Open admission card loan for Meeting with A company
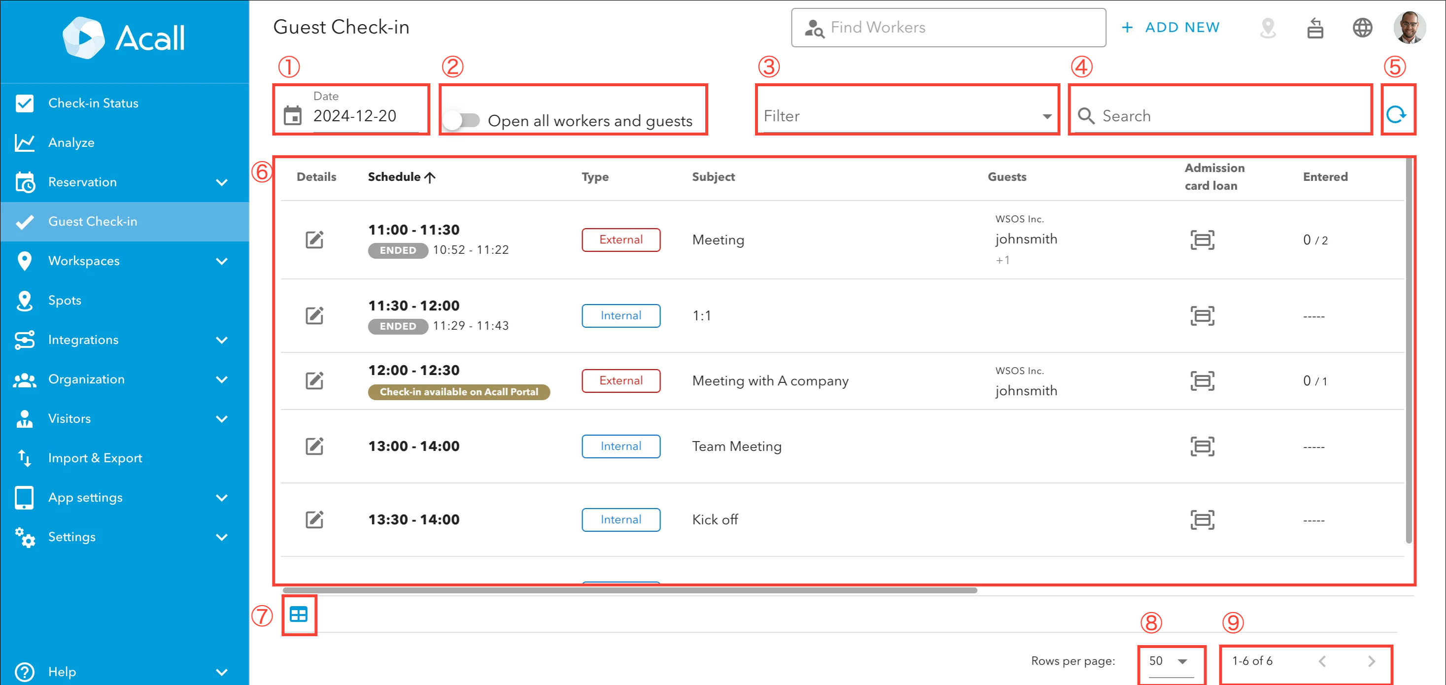1446x685 pixels. 1202,380
